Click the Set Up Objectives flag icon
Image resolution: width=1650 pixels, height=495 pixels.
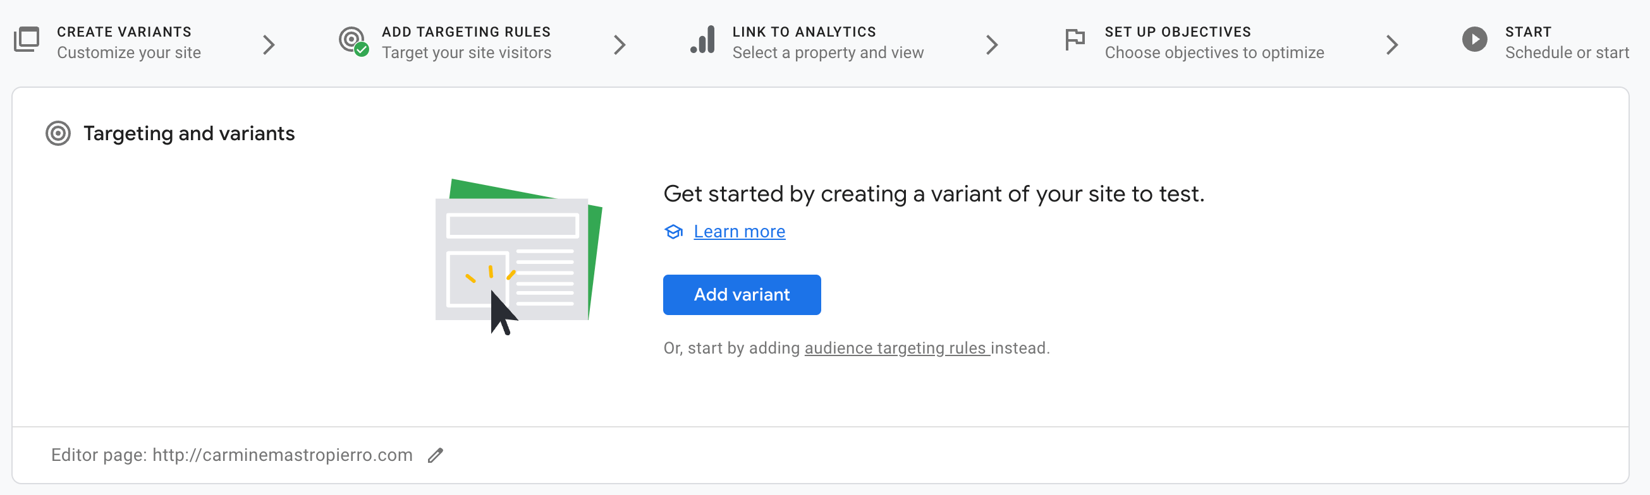point(1074,40)
